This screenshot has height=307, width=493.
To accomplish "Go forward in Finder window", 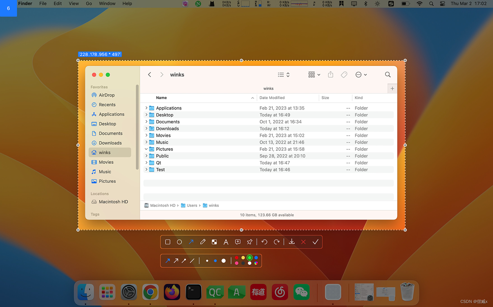I will click(162, 75).
